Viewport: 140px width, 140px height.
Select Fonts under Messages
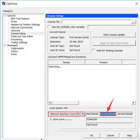pos(14,54)
